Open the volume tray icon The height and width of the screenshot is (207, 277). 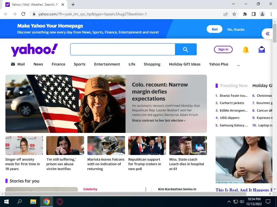tap(242, 202)
